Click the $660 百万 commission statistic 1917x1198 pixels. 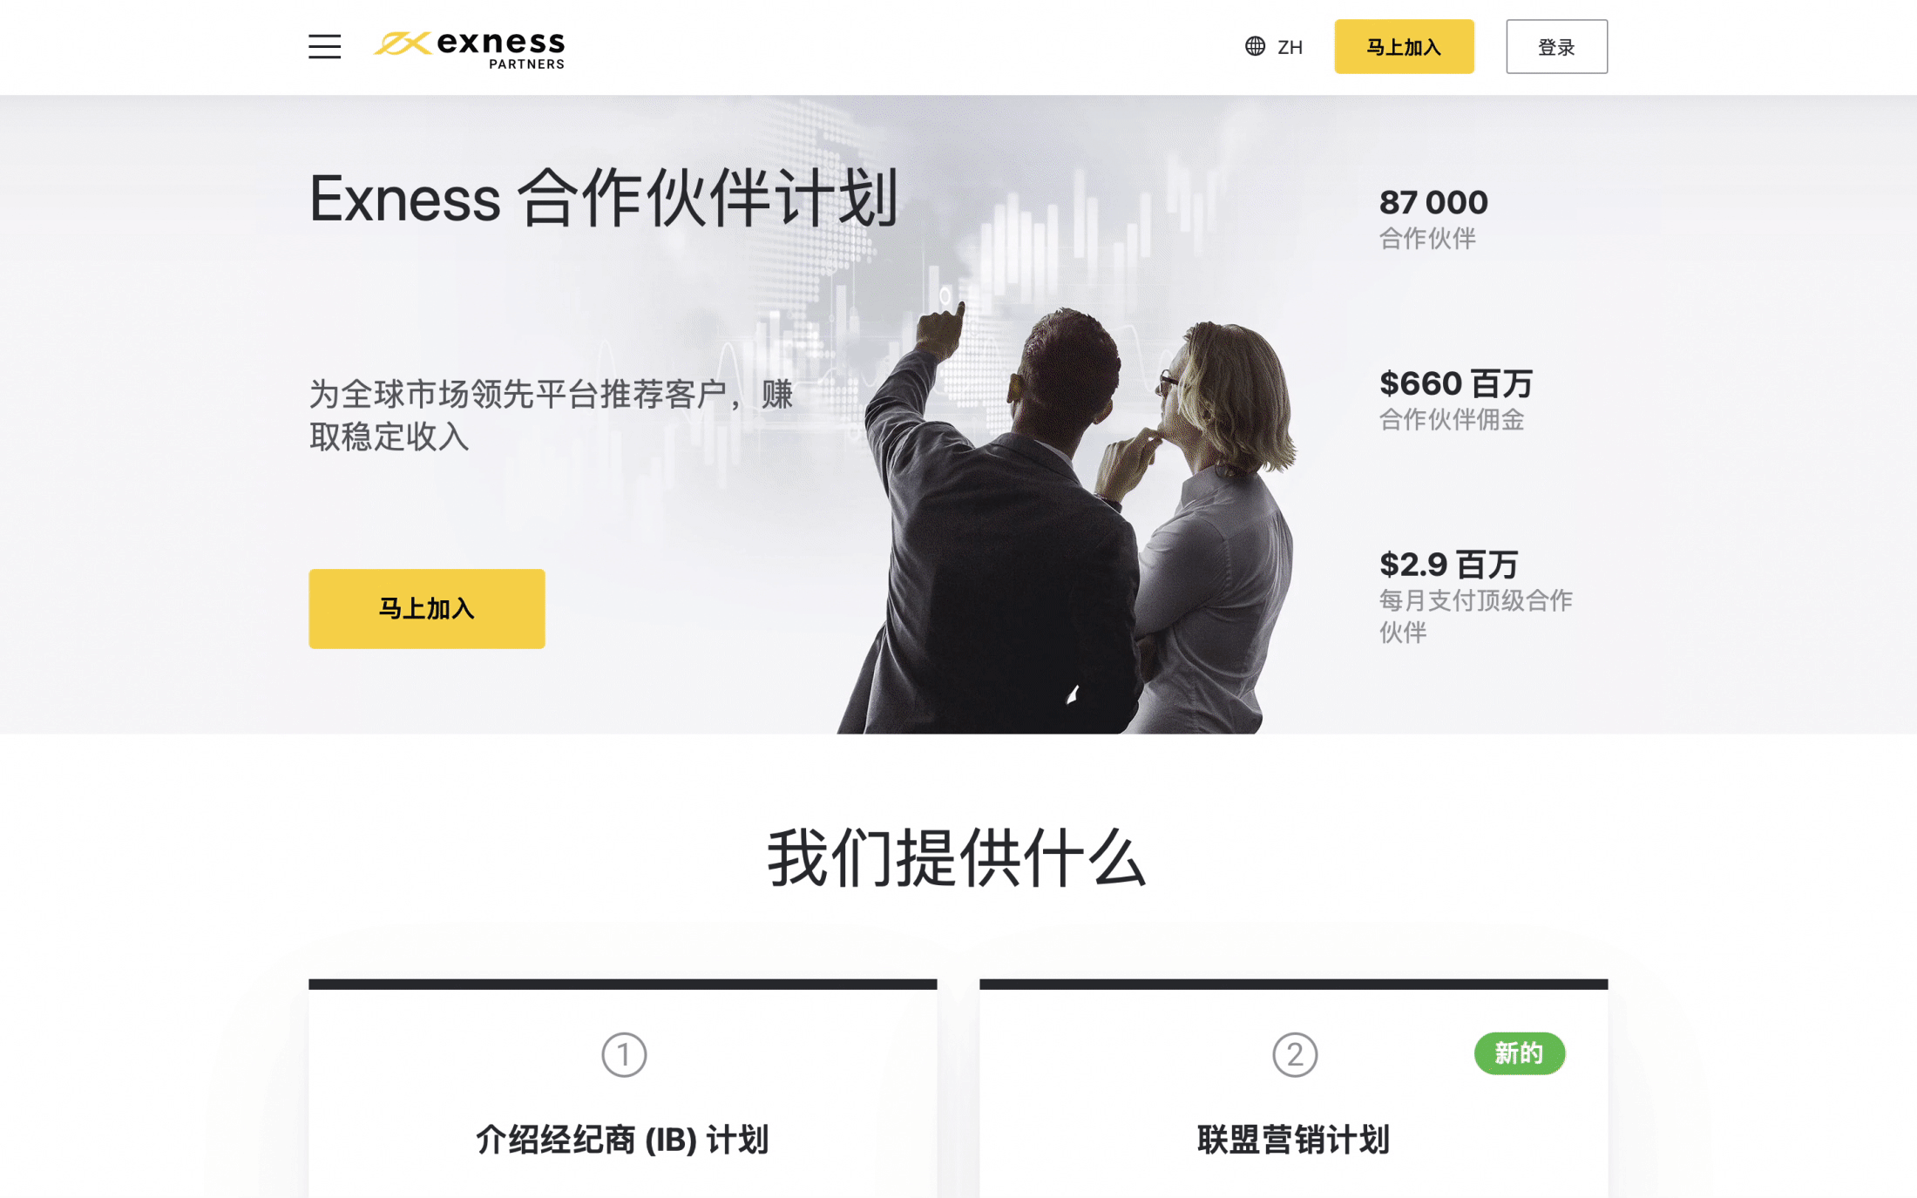1455,400
